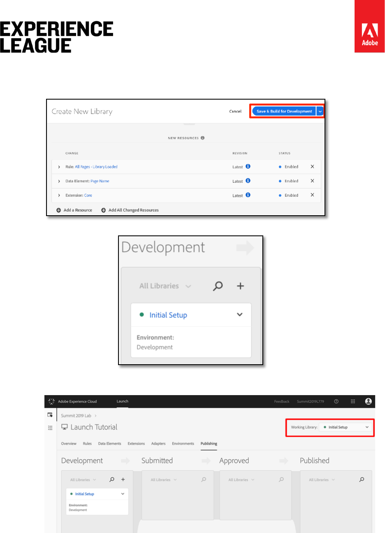Switch to the Rules tab
Image resolution: width=385 pixels, height=533 pixels.
coord(87,444)
